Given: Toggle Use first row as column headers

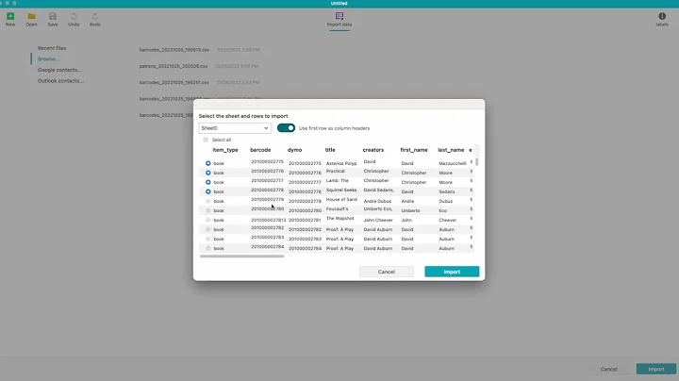Looking at the screenshot, I should click(286, 128).
